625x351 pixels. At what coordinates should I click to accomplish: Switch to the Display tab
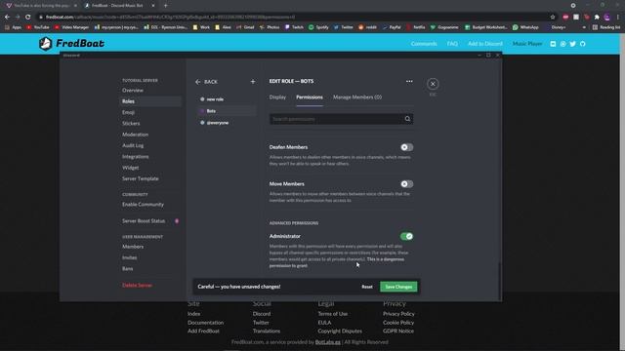[277, 97]
